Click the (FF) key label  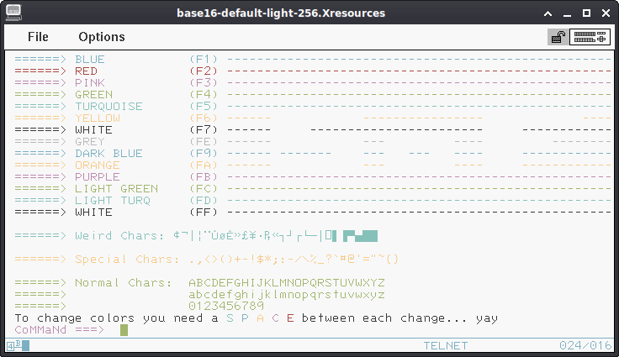(204, 213)
